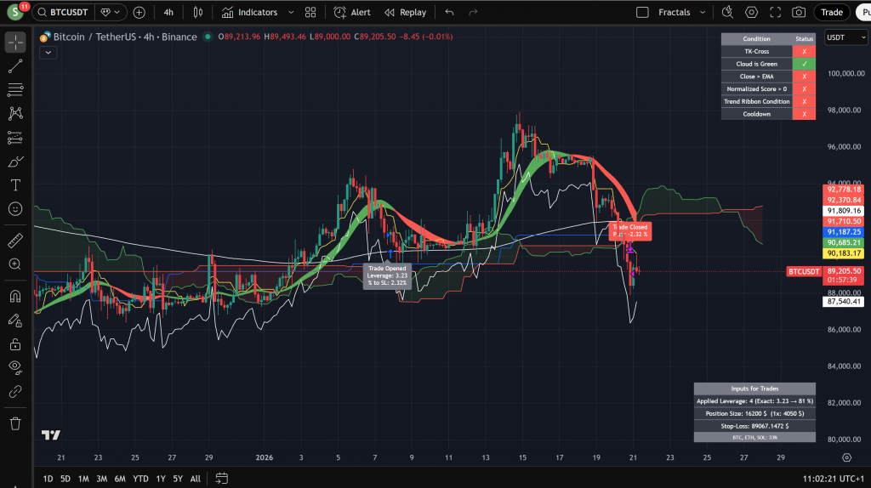Toggle magnet mode on
This screenshot has width=871, height=488.
coord(15,297)
